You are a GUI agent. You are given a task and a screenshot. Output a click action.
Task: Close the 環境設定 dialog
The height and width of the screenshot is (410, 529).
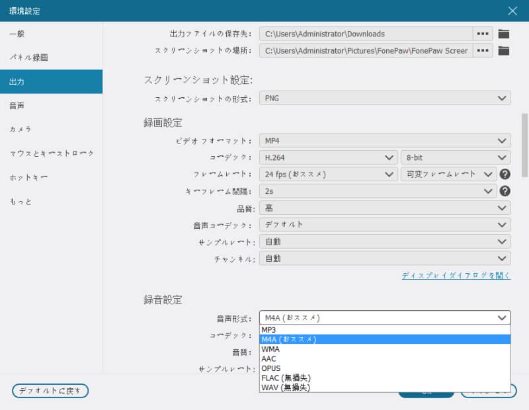pos(512,11)
